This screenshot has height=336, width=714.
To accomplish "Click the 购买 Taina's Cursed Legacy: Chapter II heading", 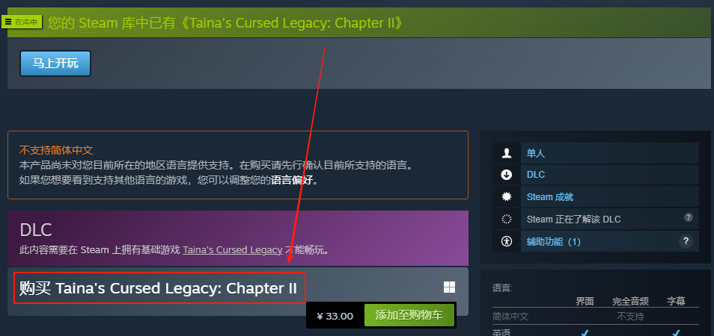I will (158, 288).
